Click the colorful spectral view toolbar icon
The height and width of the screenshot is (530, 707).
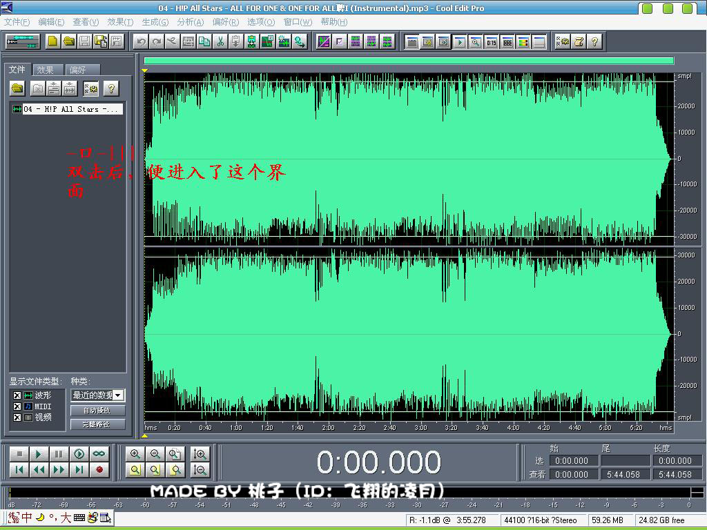click(x=523, y=42)
